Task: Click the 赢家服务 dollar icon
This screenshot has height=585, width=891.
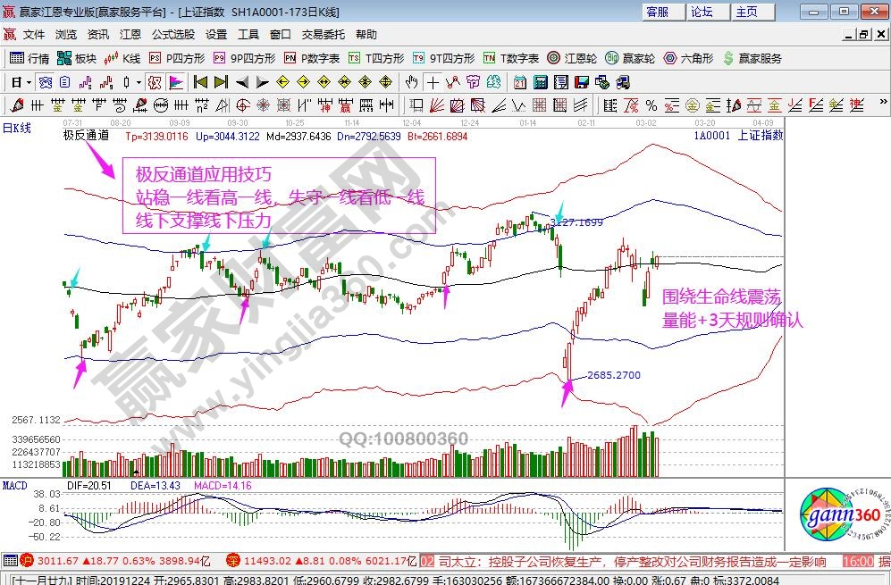Action: [x=728, y=58]
